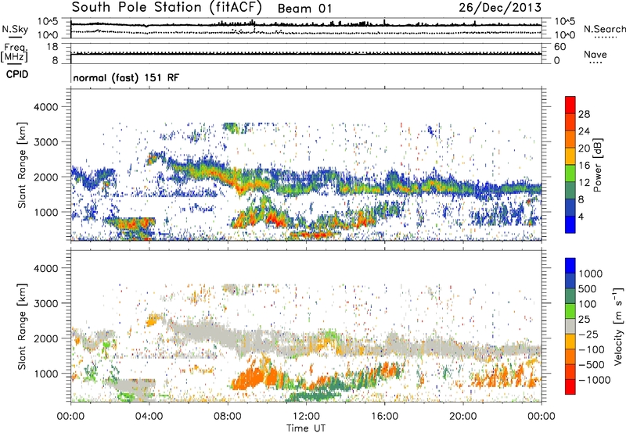Click the 20 dB power scale label
This screenshot has width=626, height=433.
tap(584, 149)
